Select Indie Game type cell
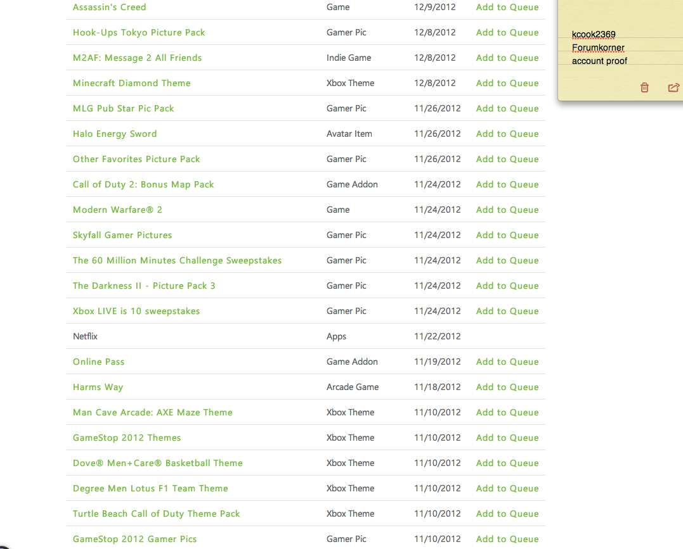This screenshot has width=683, height=549. point(348,58)
